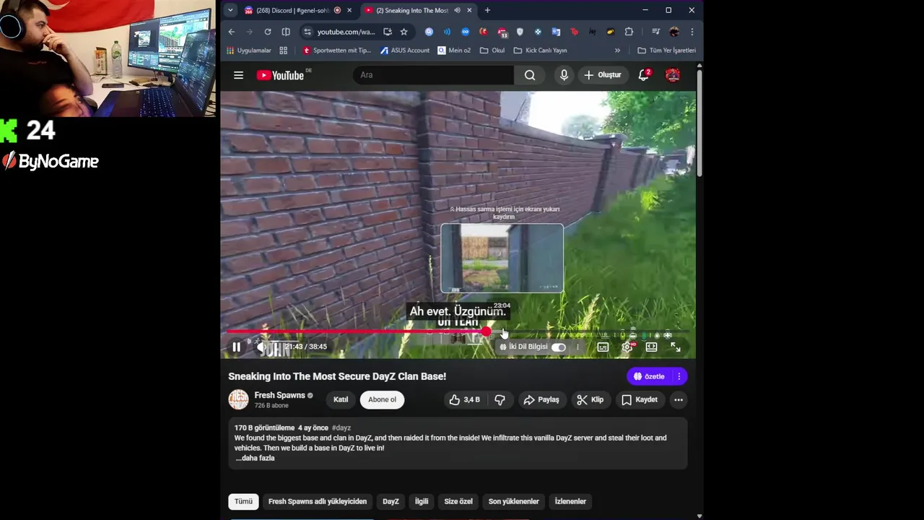Image resolution: width=924 pixels, height=520 pixels.
Task: Open Fresh Spawns channel name link
Action: (x=279, y=395)
